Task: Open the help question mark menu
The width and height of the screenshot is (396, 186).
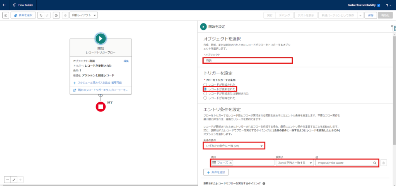Action: [x=387, y=5]
